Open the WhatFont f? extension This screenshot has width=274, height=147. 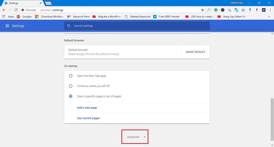coord(209,10)
